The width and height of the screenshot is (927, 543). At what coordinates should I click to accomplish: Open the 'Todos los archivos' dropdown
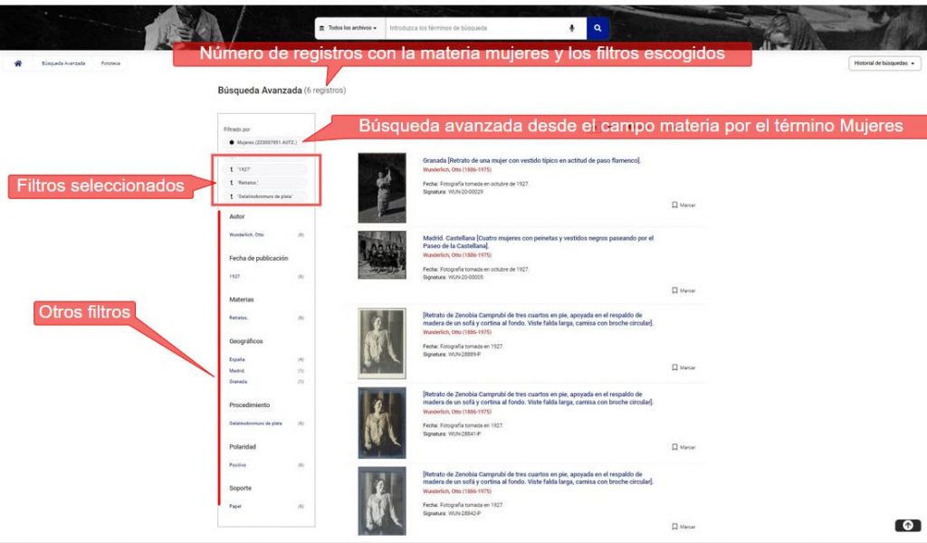pos(349,28)
